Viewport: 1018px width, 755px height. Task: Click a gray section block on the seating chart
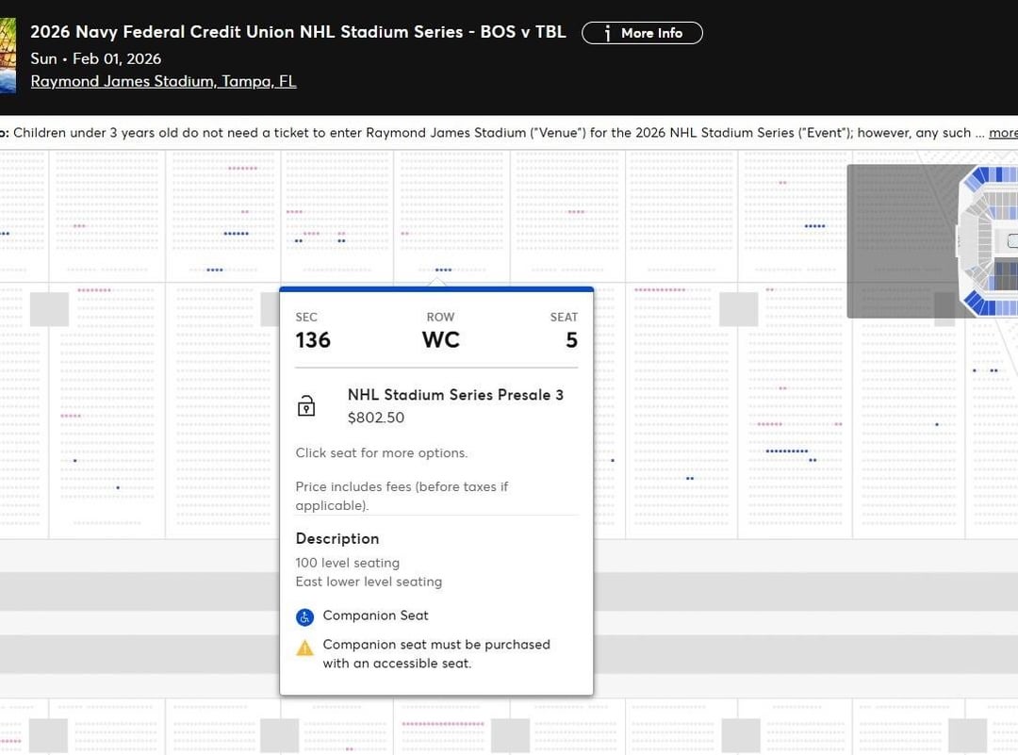pyautogui.click(x=49, y=308)
